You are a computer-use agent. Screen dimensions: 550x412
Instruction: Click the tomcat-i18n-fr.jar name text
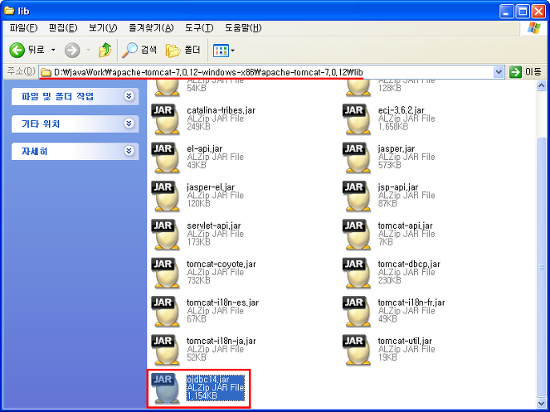[411, 303]
